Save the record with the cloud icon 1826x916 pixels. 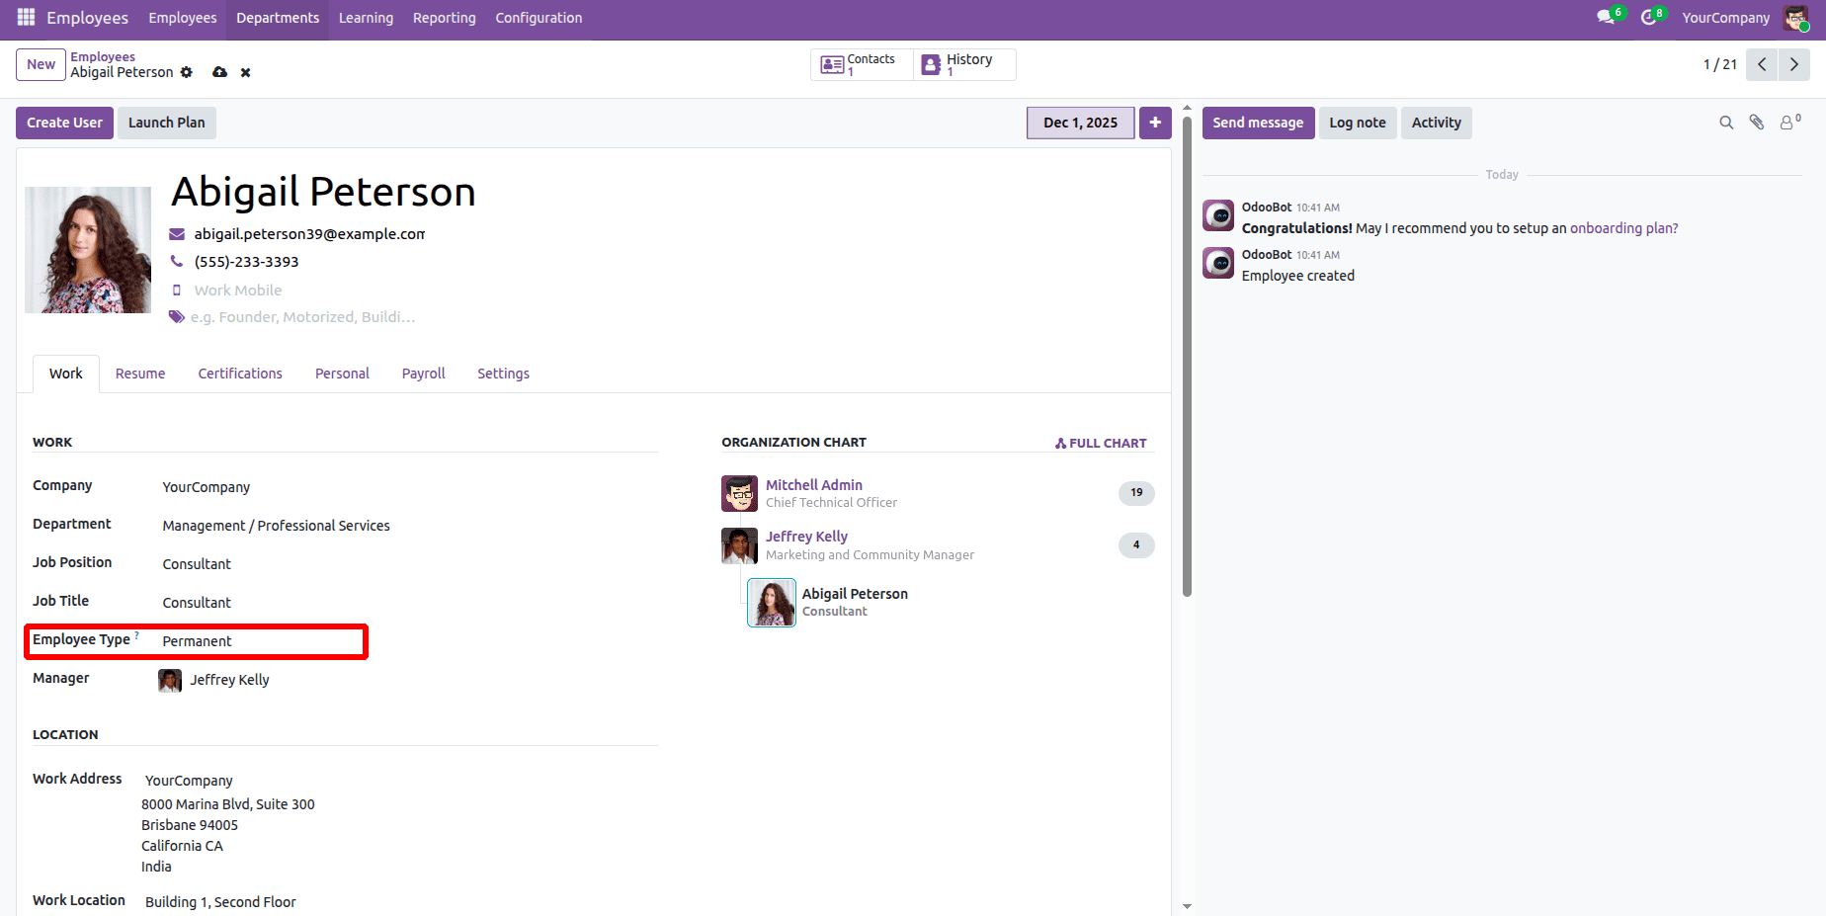(219, 72)
